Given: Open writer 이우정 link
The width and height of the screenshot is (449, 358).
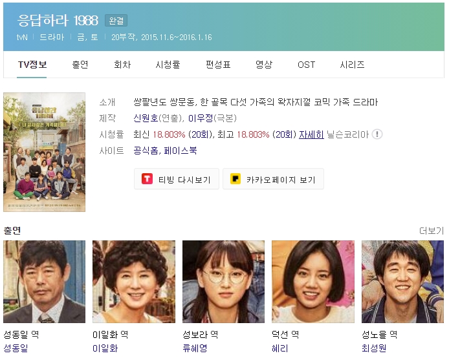Looking at the screenshot, I should [201, 118].
